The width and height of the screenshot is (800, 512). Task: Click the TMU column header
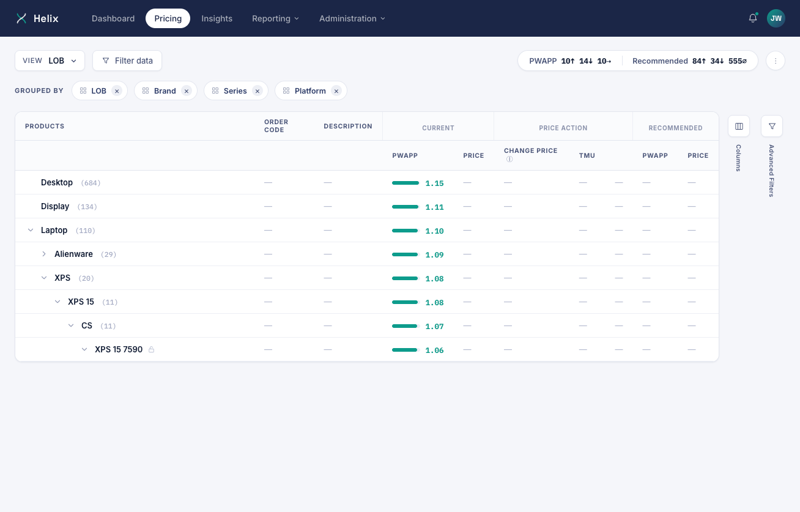click(x=587, y=156)
